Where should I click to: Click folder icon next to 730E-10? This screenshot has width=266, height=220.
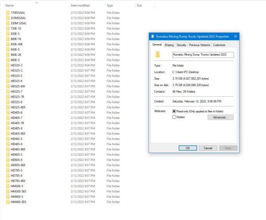click(x=8, y=28)
